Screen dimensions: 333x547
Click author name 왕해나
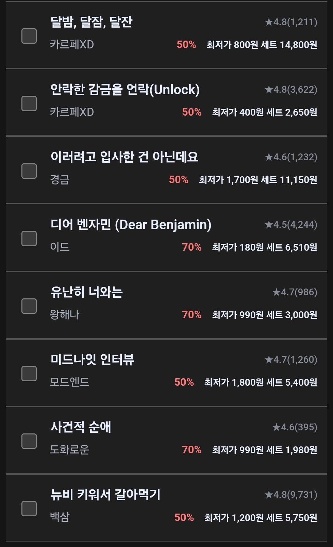coord(64,314)
